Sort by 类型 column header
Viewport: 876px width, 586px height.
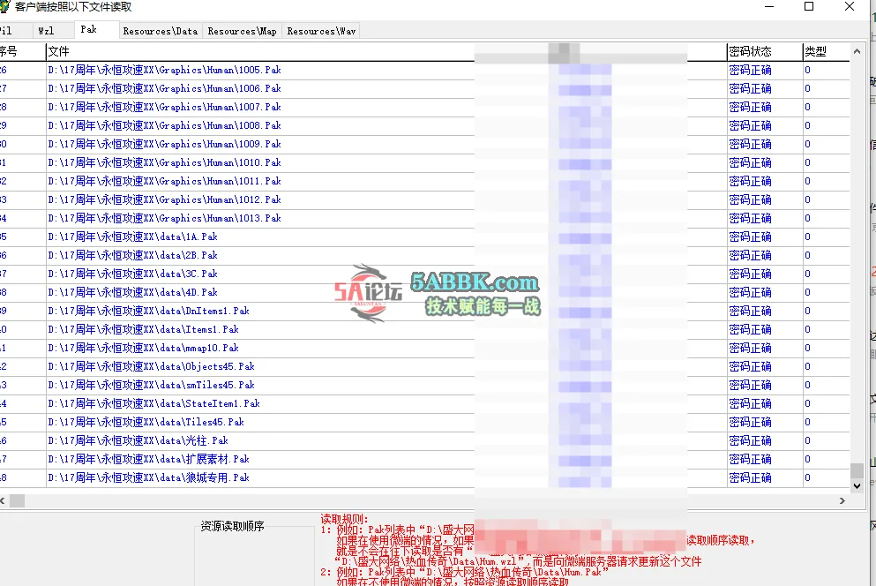click(x=827, y=51)
